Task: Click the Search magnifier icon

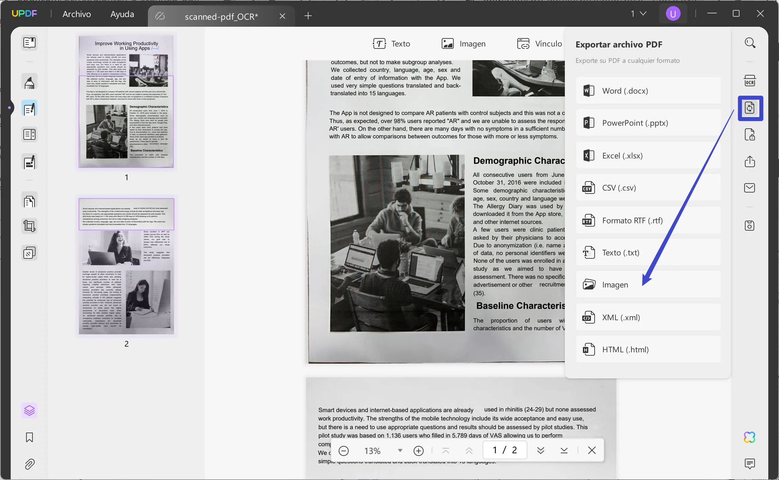Action: tap(750, 43)
